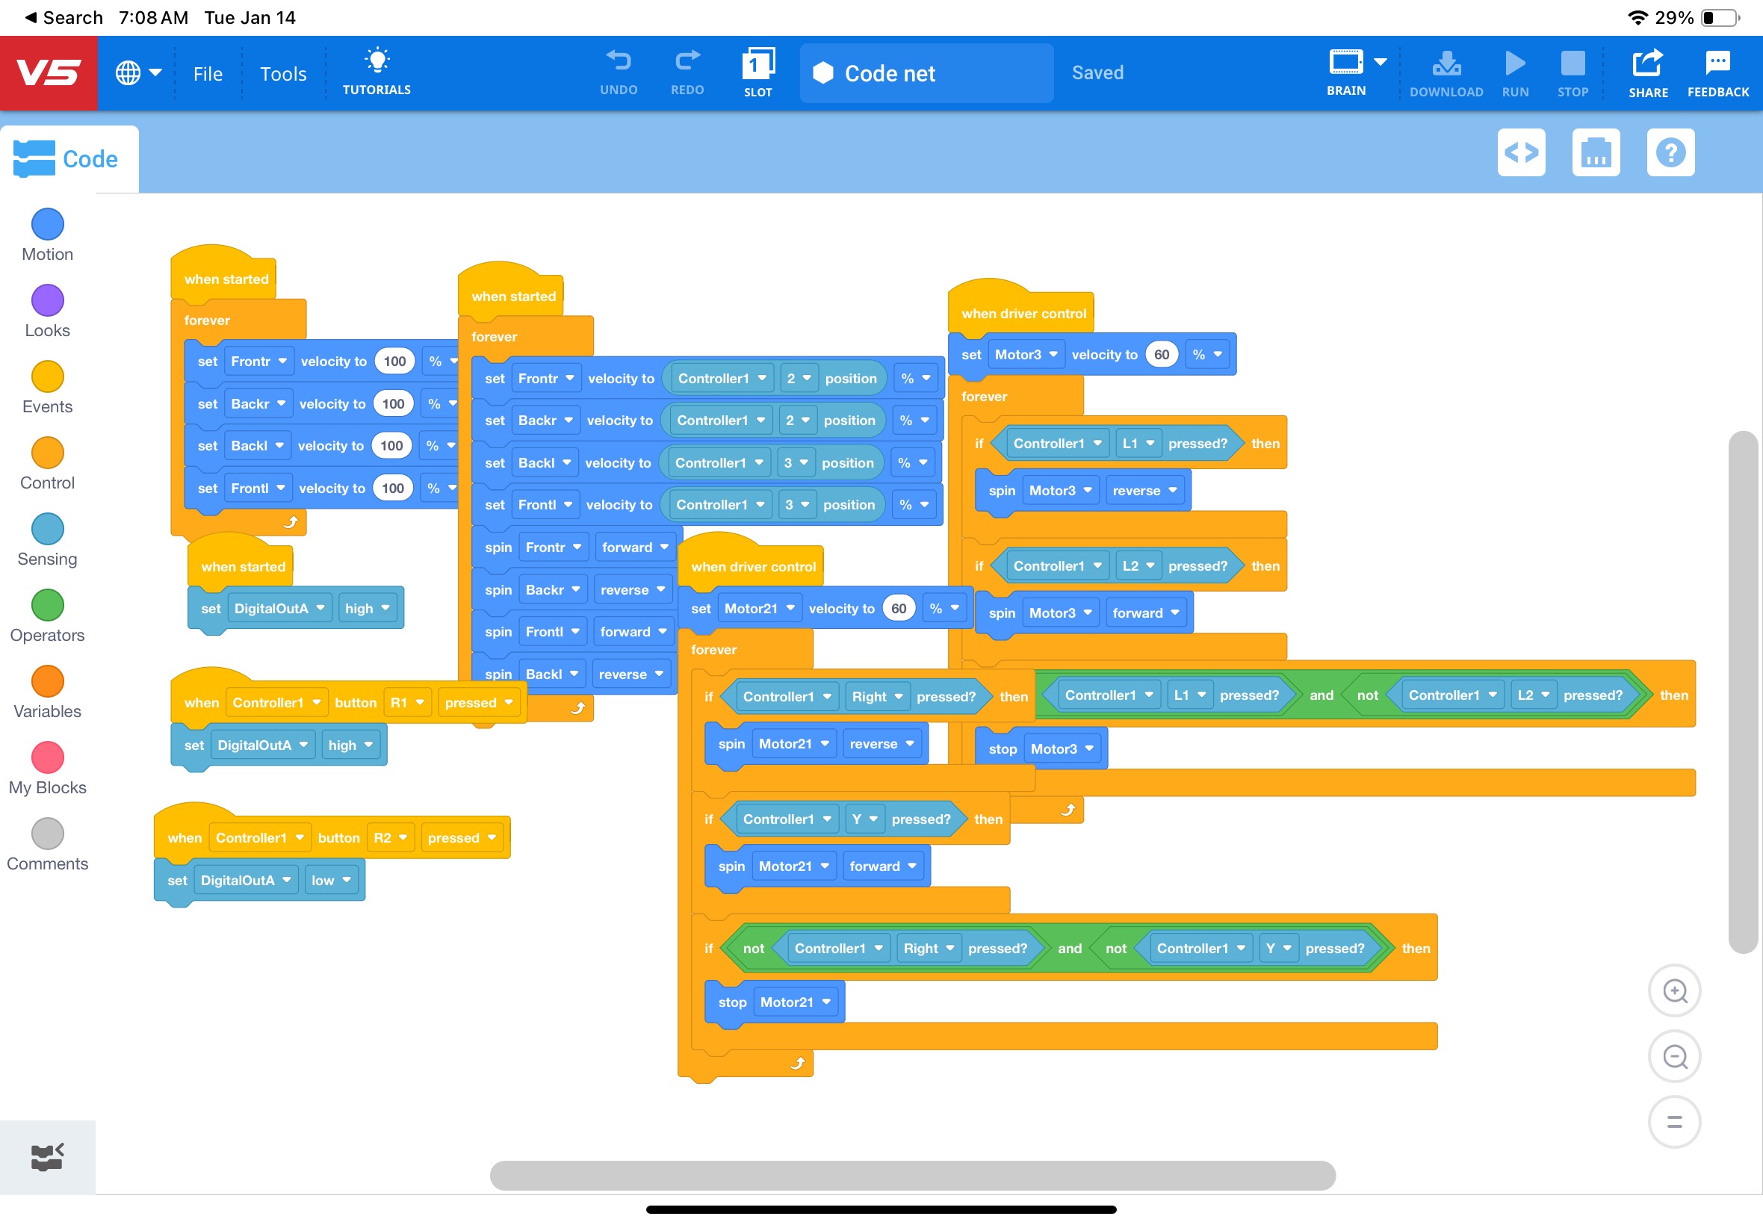The height and width of the screenshot is (1225, 1763).
Task: Zoom in on the workspace
Action: coord(1675,991)
